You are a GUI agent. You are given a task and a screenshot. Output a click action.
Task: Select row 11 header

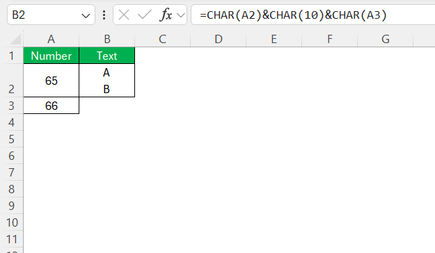[x=11, y=239]
